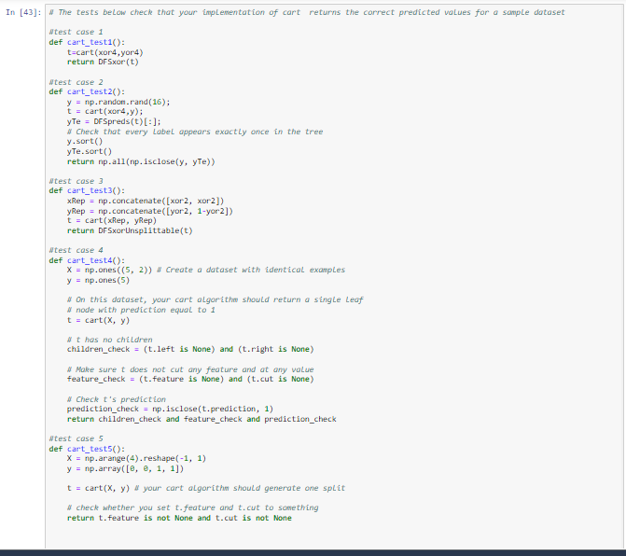Click the '#test case 2' comment
This screenshot has width=626, height=556.
click(76, 82)
